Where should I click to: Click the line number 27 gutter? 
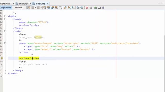pyautogui.click(x=1, y=55)
